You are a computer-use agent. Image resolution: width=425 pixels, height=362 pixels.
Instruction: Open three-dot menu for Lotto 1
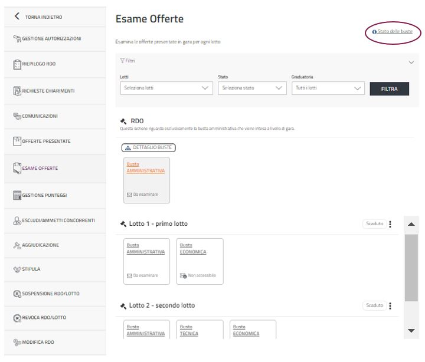[x=390, y=224]
